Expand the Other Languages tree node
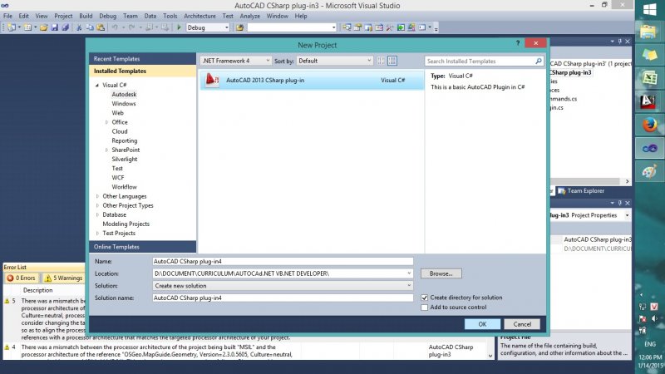Screen dimensions: 665x374 point(97,196)
